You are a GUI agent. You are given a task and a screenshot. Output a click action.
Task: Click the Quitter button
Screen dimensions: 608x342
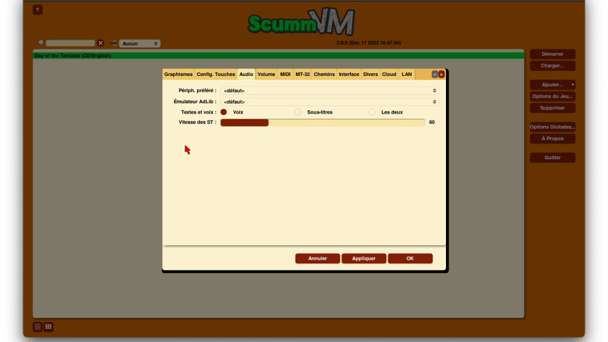coord(552,158)
